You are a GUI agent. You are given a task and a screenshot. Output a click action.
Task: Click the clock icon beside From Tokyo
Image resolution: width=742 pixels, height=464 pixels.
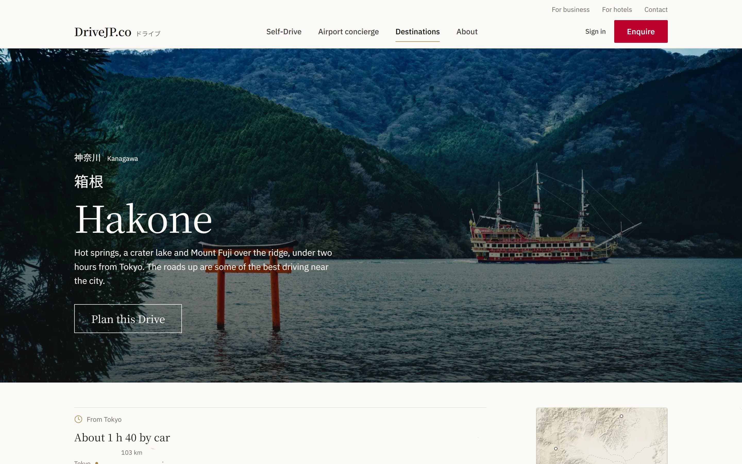[78, 419]
